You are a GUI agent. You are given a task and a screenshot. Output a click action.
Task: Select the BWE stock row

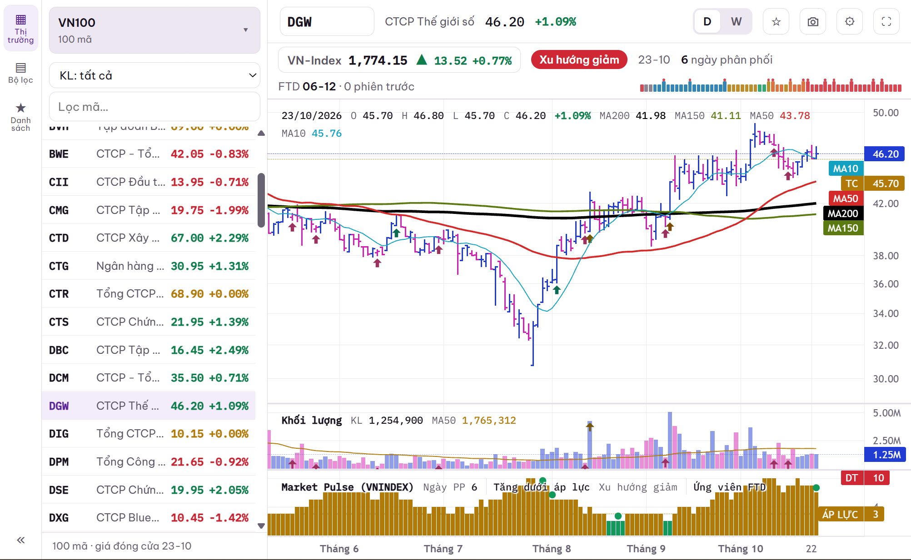click(149, 154)
